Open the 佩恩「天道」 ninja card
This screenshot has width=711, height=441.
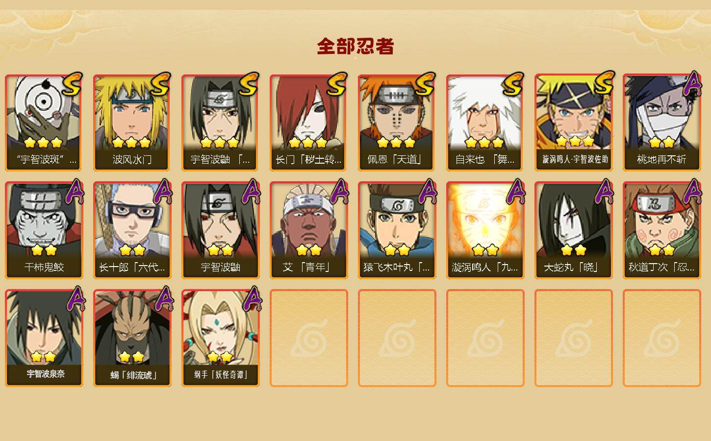point(397,122)
